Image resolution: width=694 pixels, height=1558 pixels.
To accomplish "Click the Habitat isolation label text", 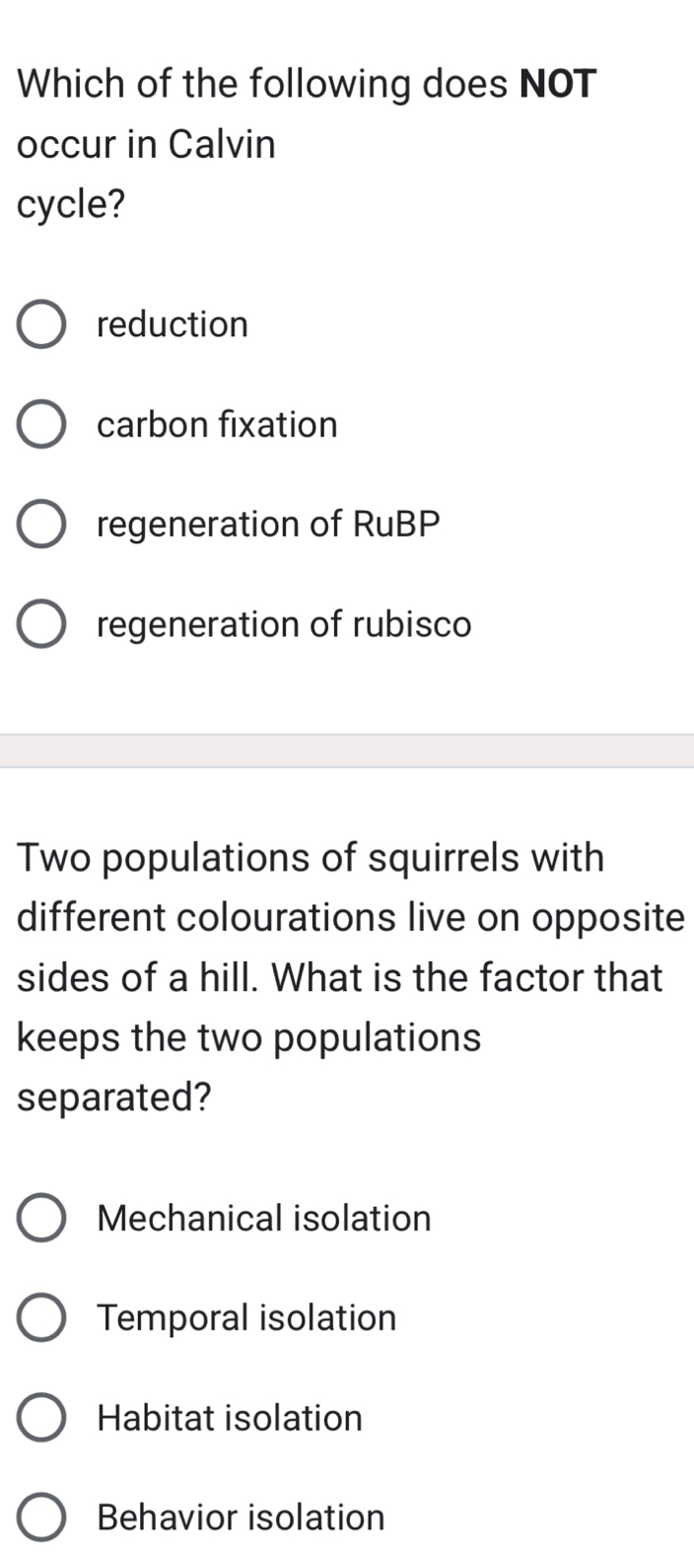I will [229, 1418].
